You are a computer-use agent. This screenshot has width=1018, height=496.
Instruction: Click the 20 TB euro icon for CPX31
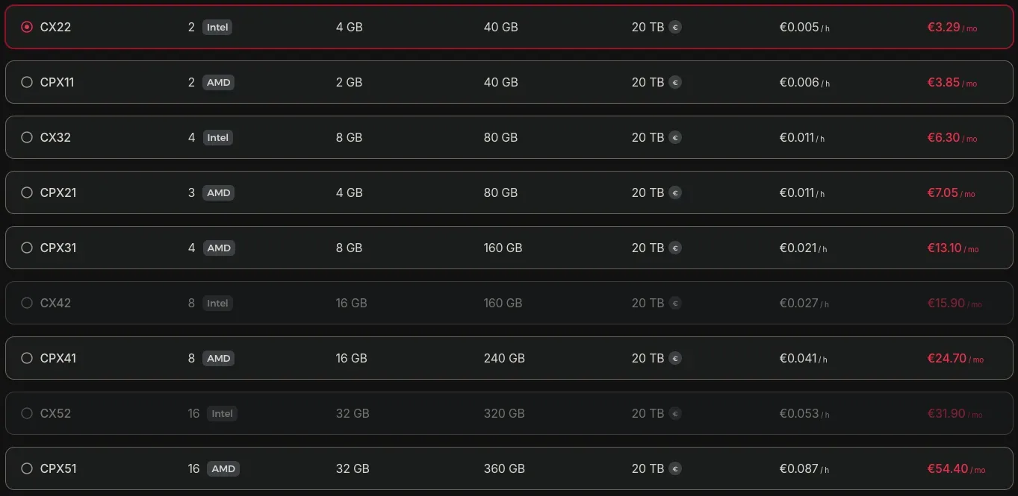675,248
